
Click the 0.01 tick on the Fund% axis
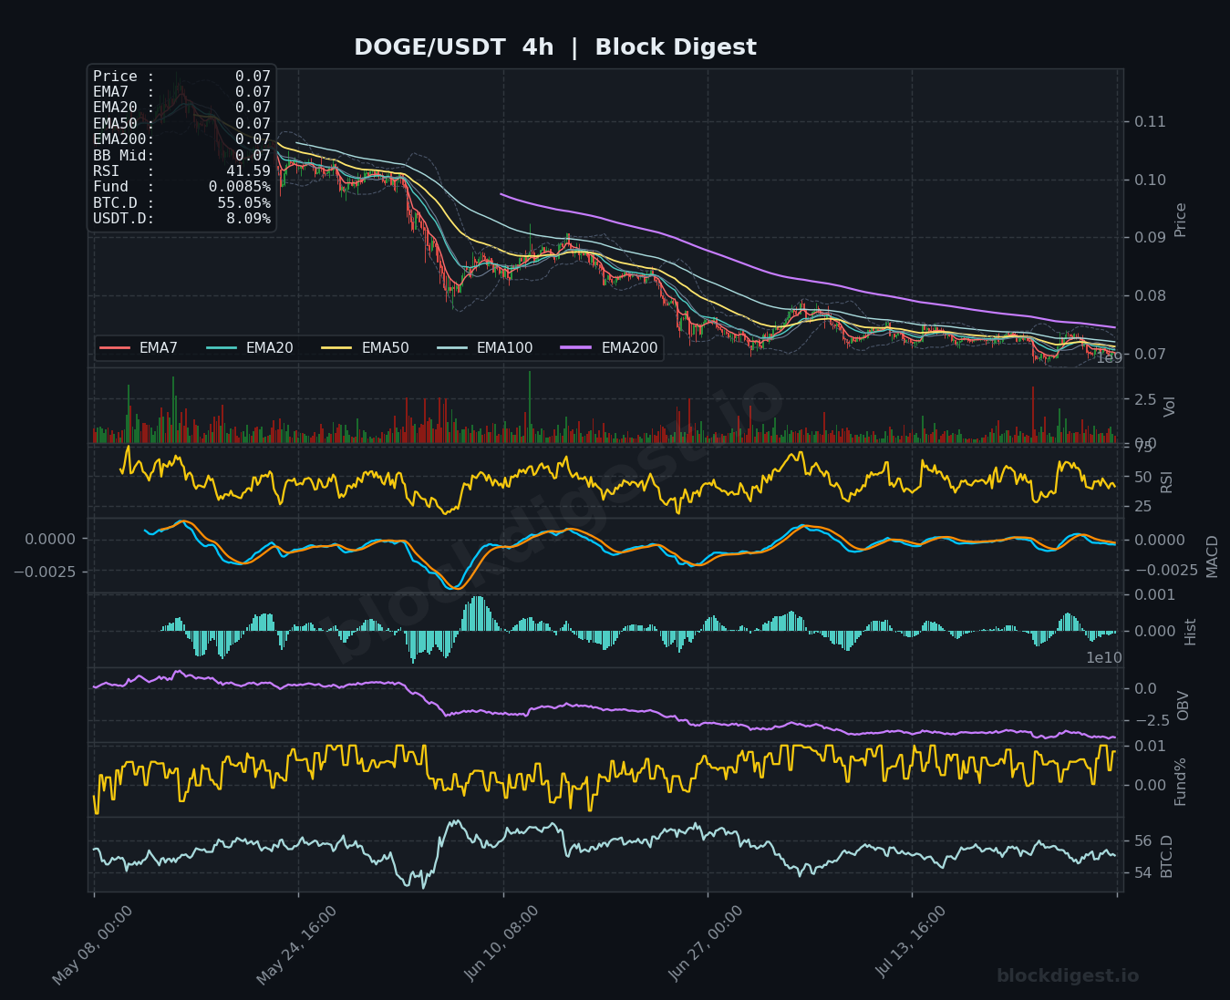pos(1150,747)
